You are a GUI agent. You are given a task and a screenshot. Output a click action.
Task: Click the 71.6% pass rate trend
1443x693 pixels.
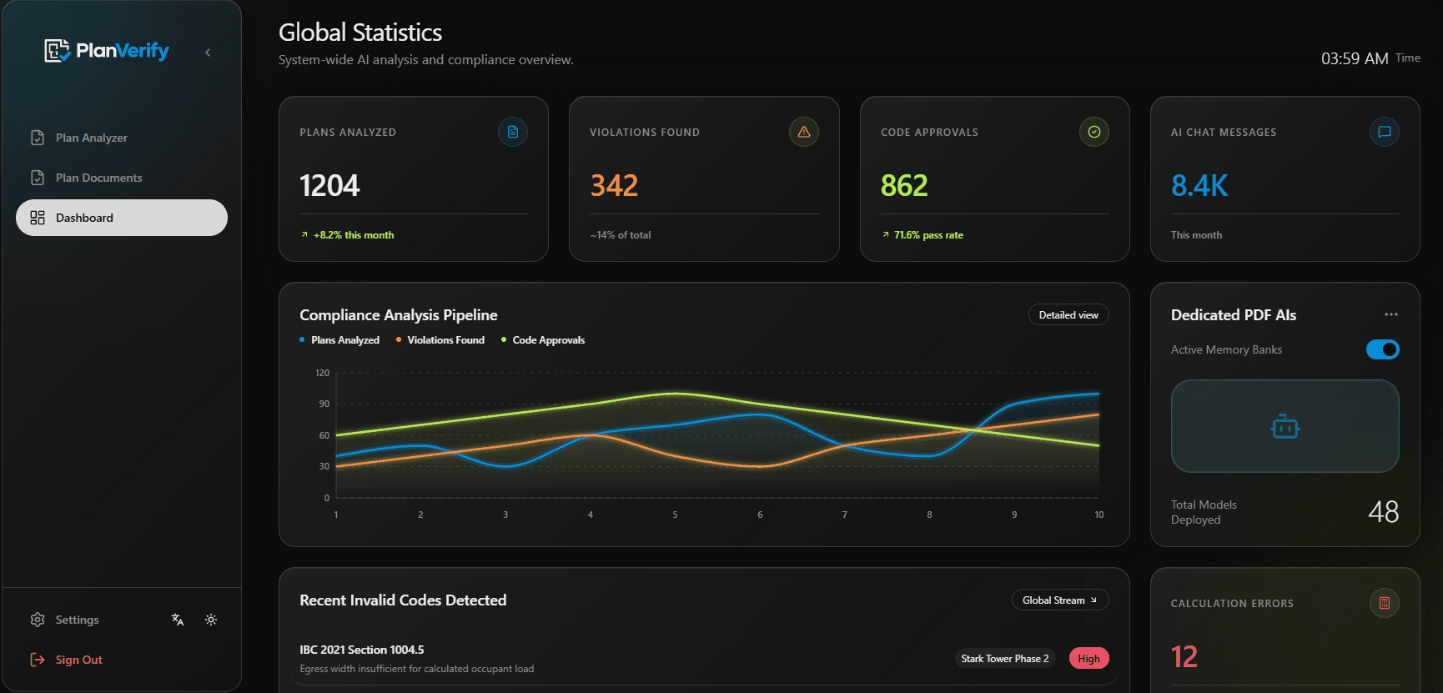pos(923,235)
